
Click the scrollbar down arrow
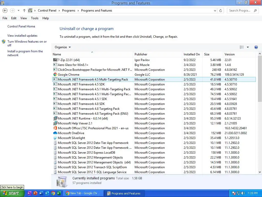point(260,172)
